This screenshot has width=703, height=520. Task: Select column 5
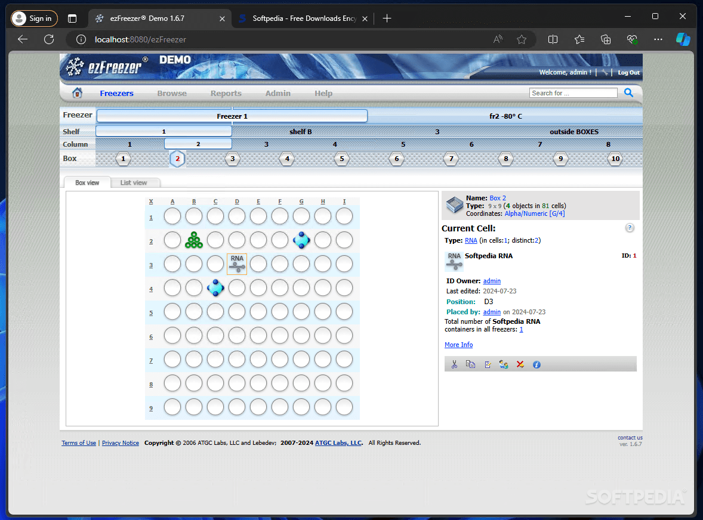tap(403, 144)
